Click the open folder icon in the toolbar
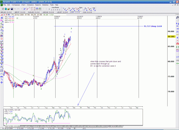179x130 pixels. [9, 9]
